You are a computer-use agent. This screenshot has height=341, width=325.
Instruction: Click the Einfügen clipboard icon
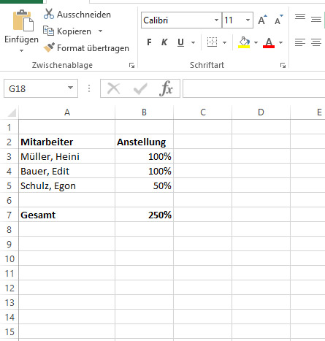click(x=23, y=20)
